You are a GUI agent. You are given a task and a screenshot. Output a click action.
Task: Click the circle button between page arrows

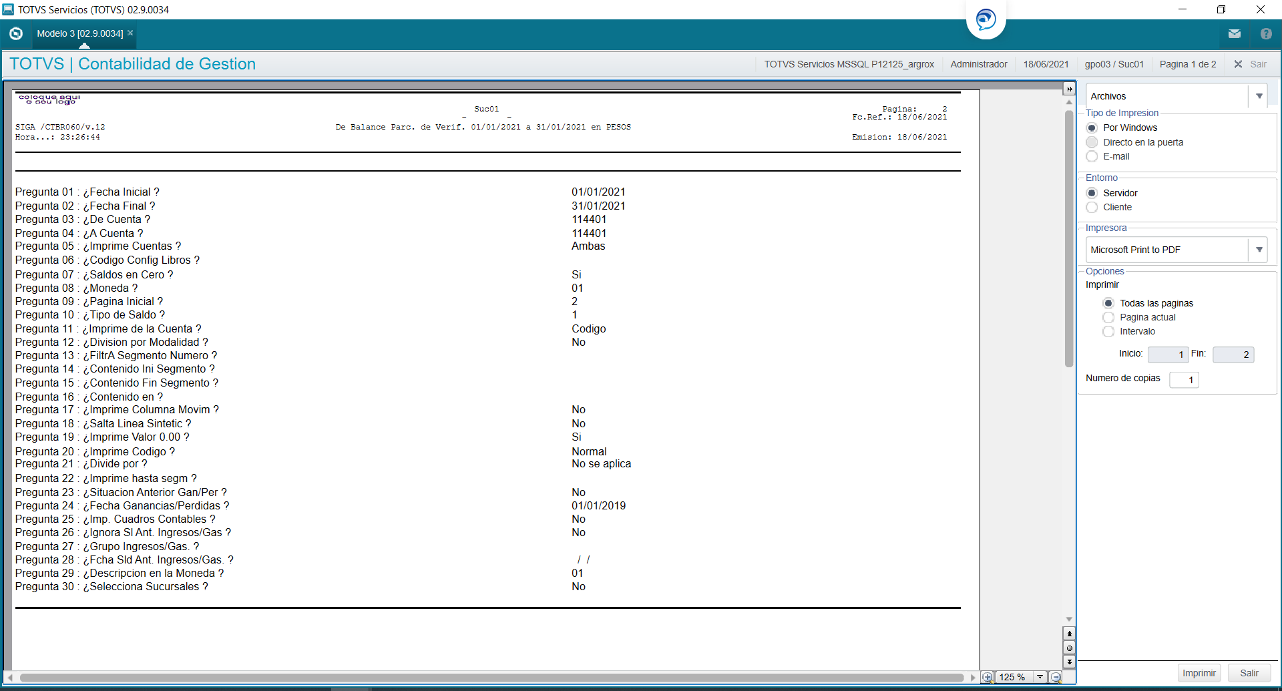(1069, 648)
